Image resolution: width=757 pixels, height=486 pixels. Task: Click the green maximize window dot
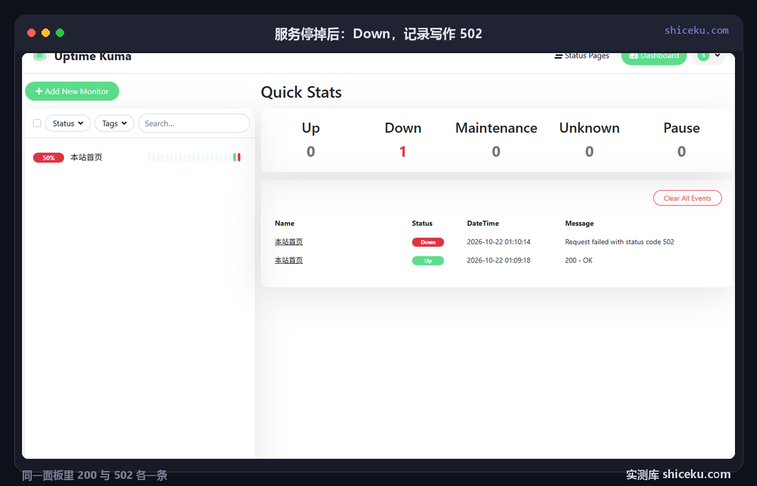(60, 33)
